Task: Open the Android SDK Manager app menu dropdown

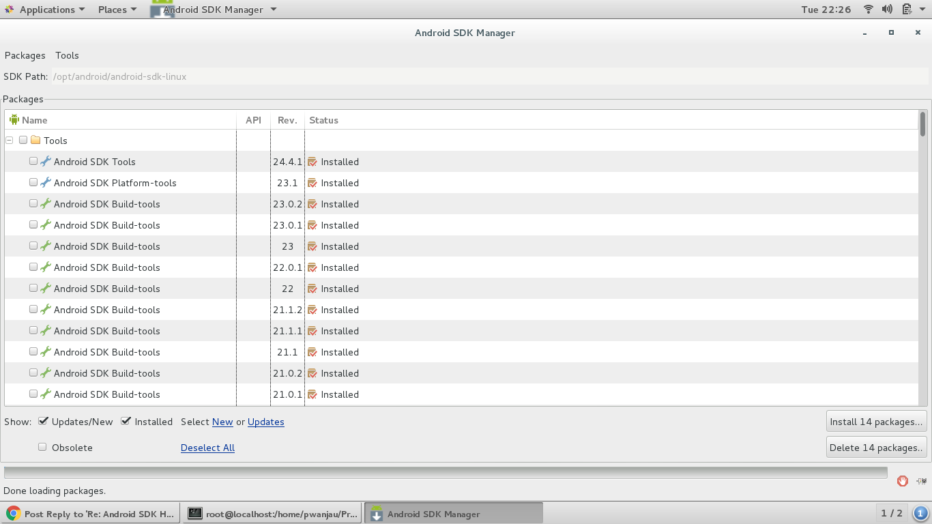Action: point(214,10)
